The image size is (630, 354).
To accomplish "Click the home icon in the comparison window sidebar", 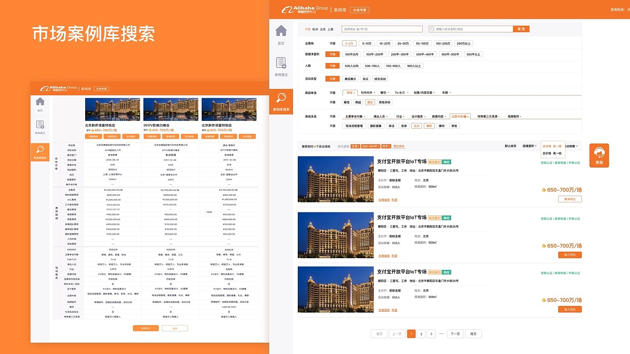I will pos(40,102).
